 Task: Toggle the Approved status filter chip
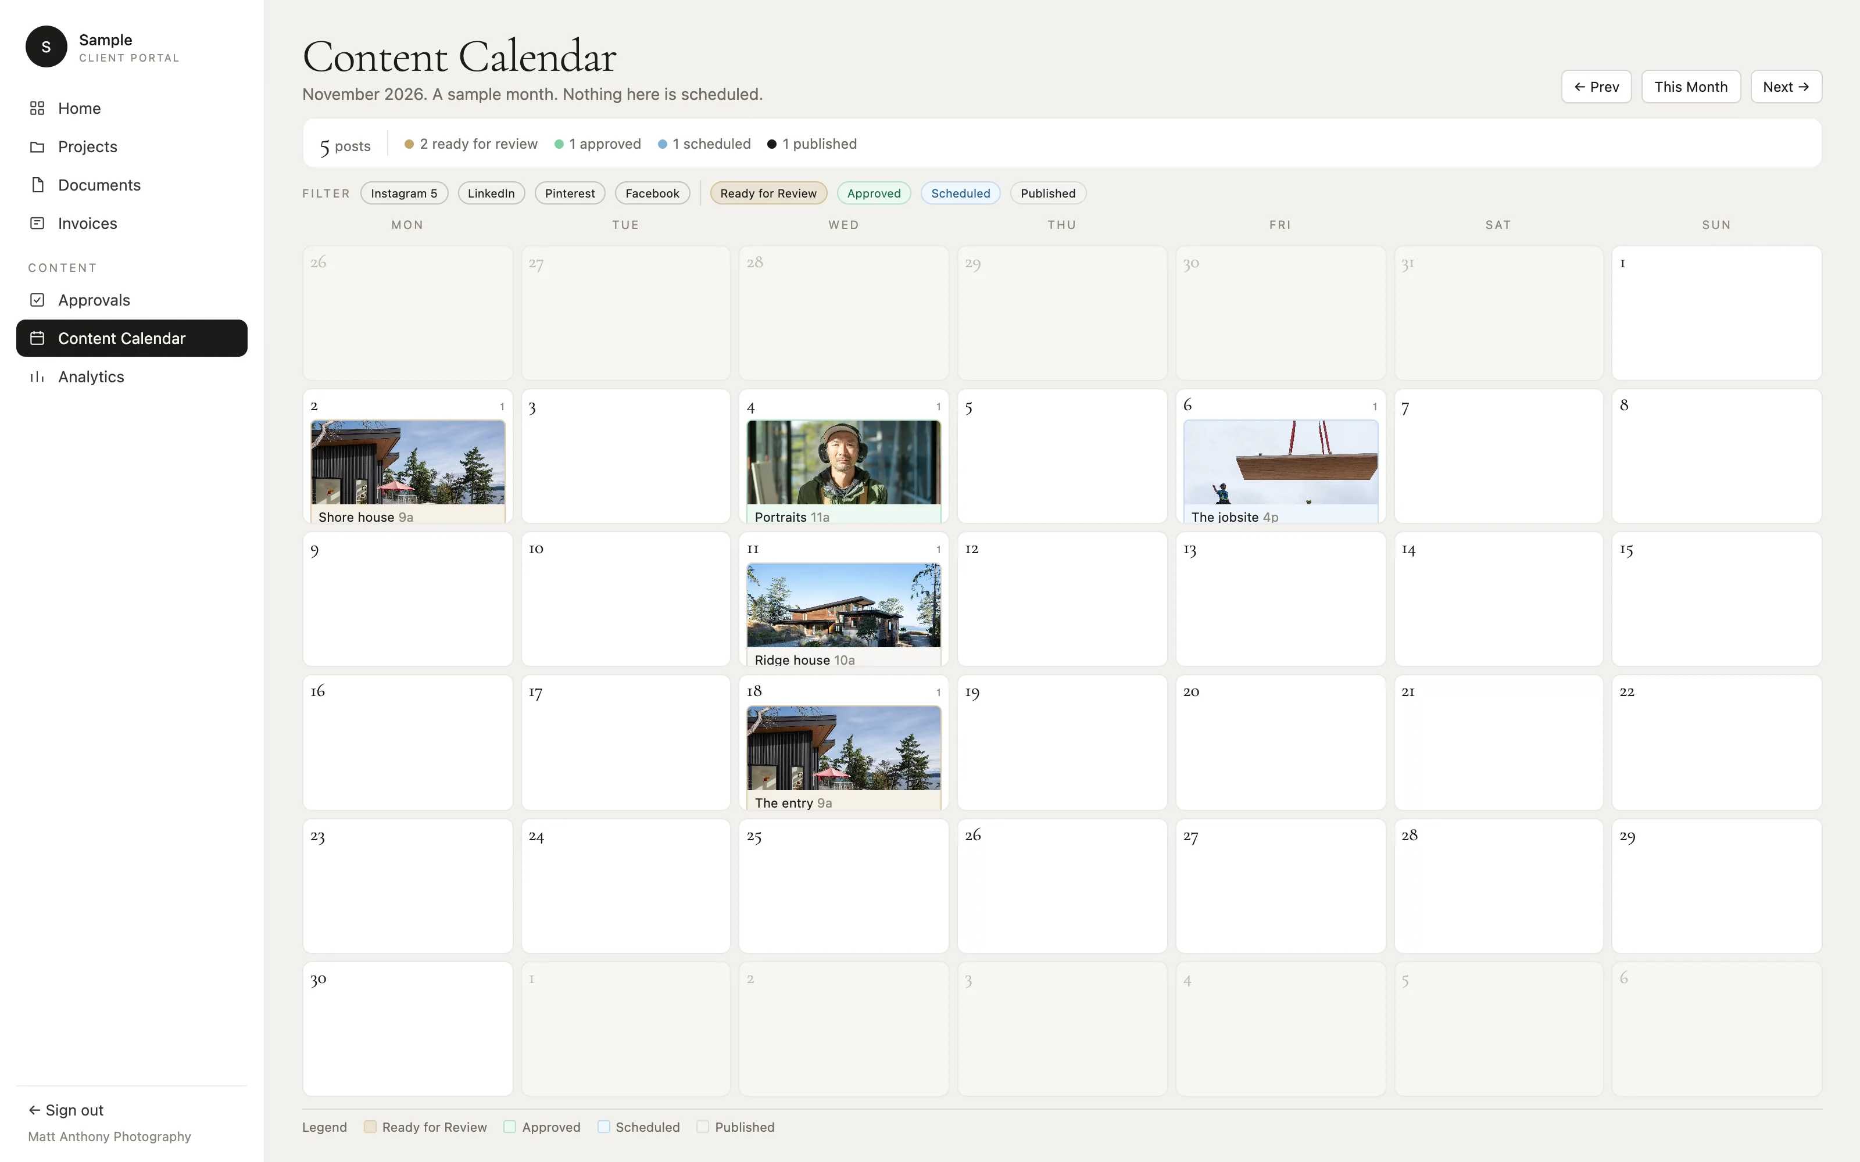coord(873,193)
